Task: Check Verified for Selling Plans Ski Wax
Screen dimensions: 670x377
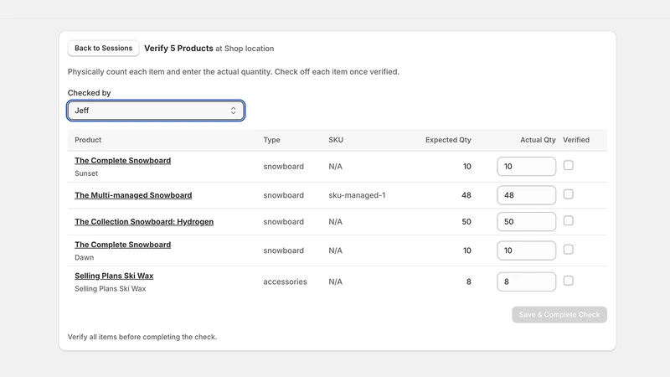Action: pyautogui.click(x=569, y=281)
